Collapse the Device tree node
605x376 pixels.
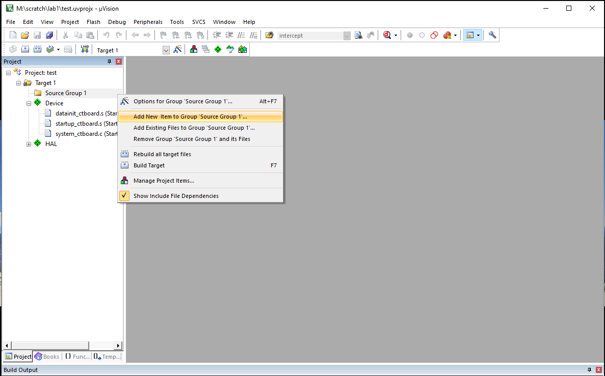pyautogui.click(x=29, y=103)
